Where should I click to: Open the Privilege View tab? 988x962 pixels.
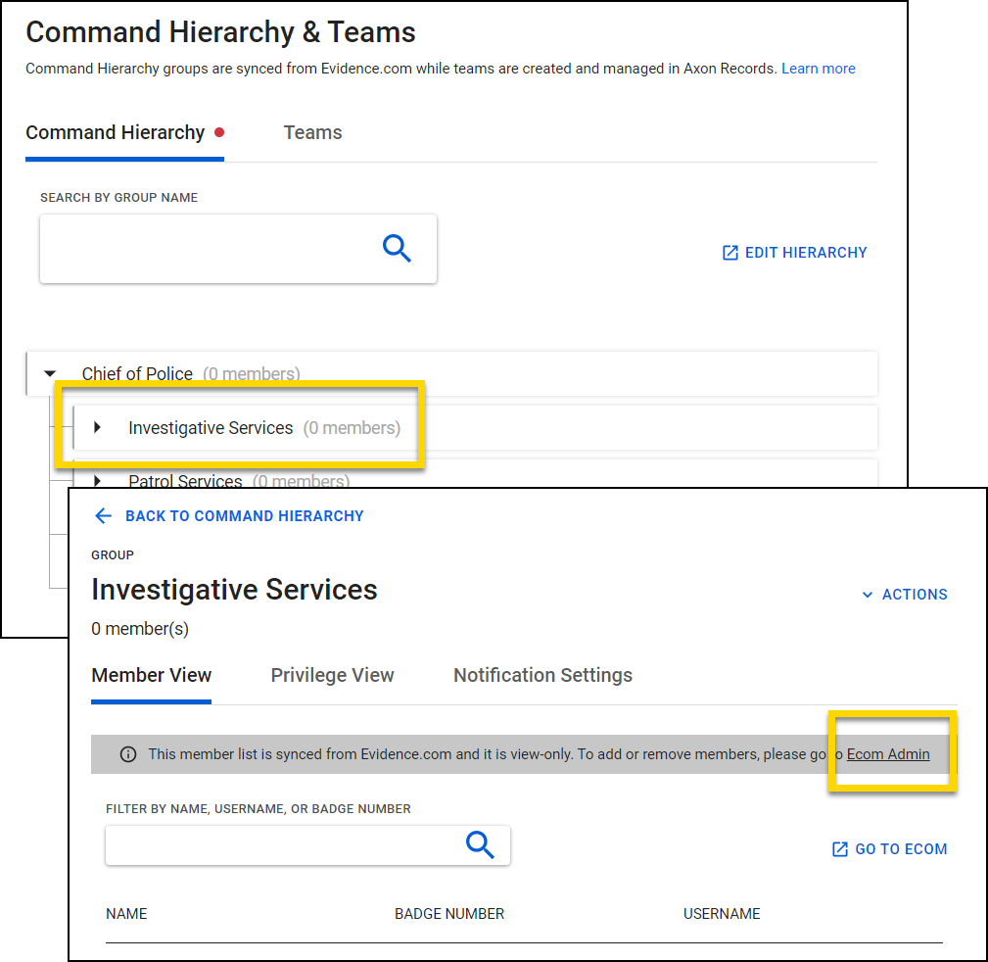pos(332,675)
